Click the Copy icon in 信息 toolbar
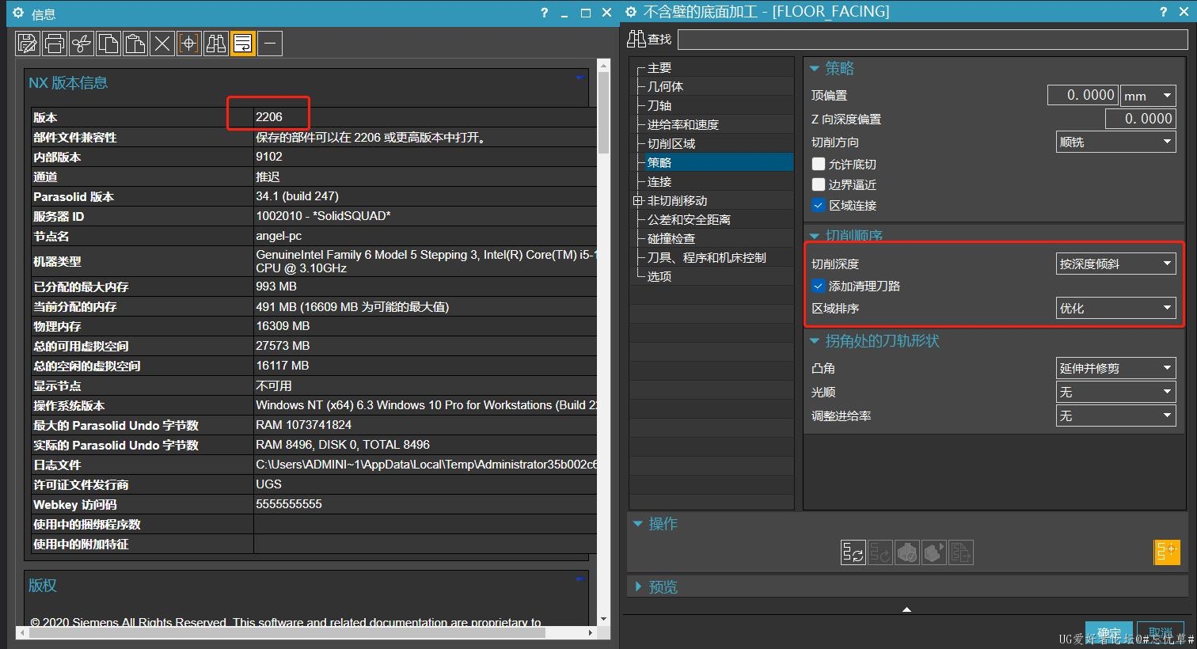1197x649 pixels. tap(108, 44)
